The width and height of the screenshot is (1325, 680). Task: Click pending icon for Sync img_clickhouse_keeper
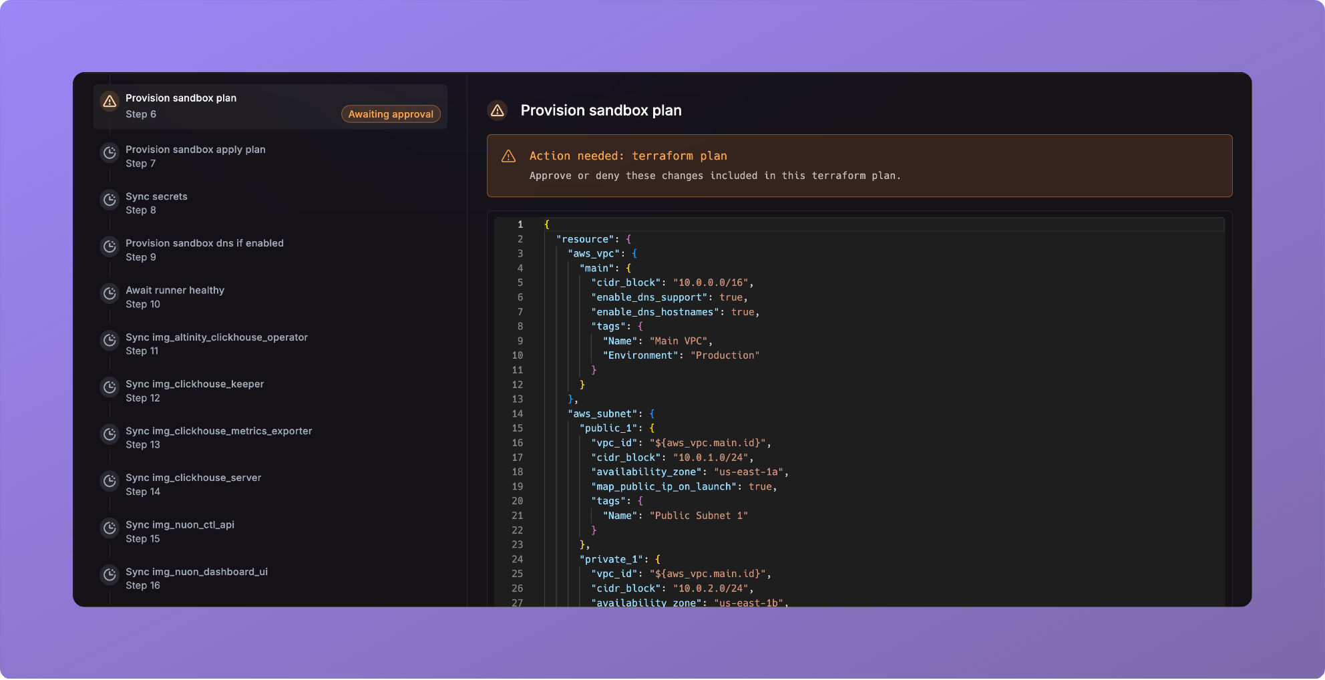tap(110, 387)
